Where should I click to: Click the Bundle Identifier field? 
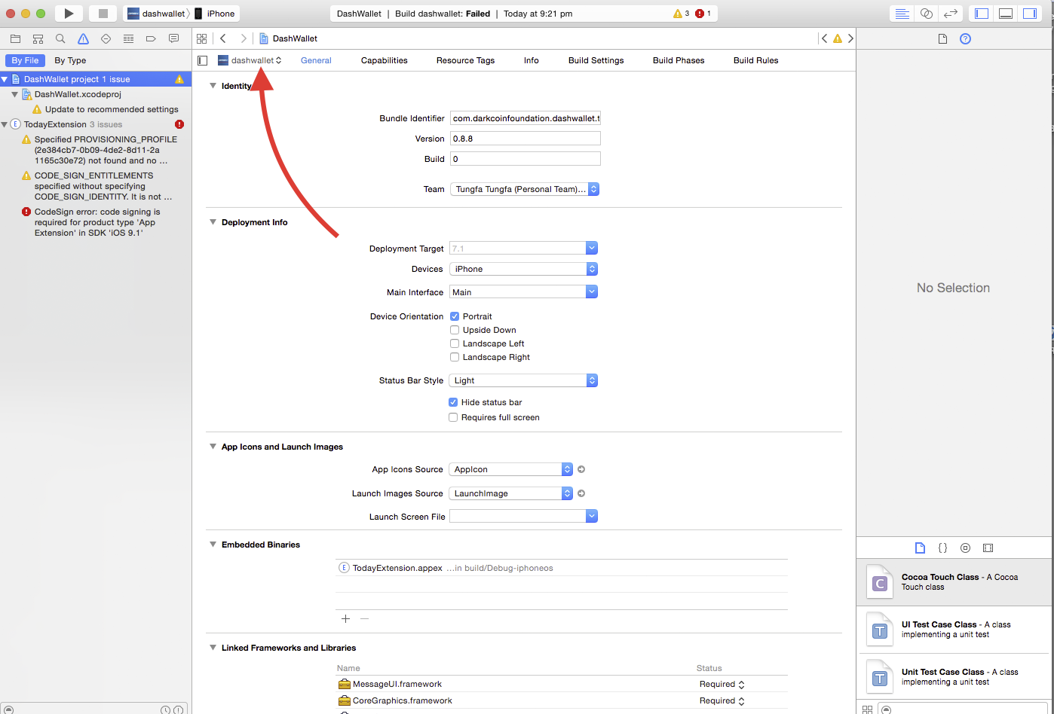tap(525, 118)
